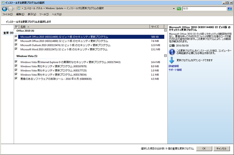Open the 詳細情報 link

174,66
